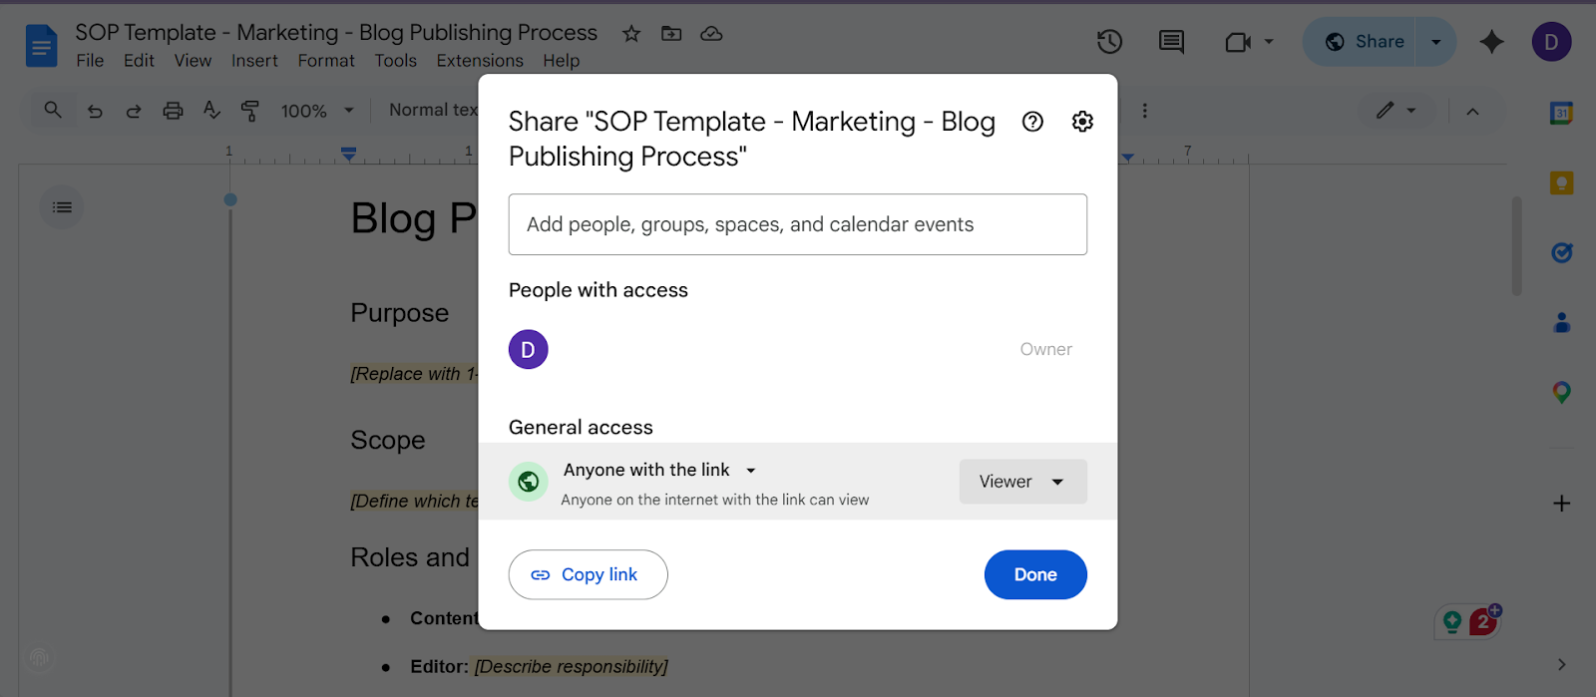Open the Extensions menu

pyautogui.click(x=480, y=61)
